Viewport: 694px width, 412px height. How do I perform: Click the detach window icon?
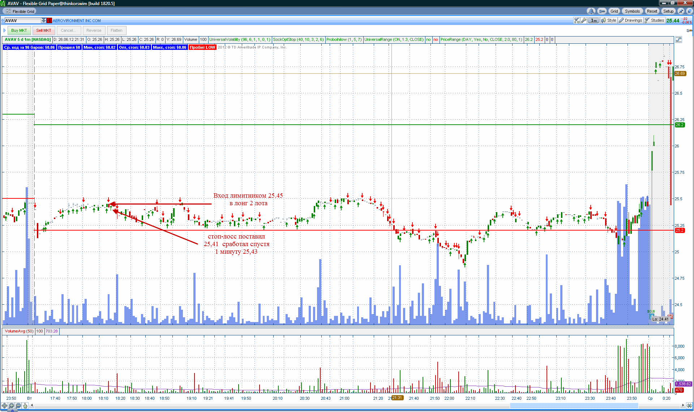689,11
